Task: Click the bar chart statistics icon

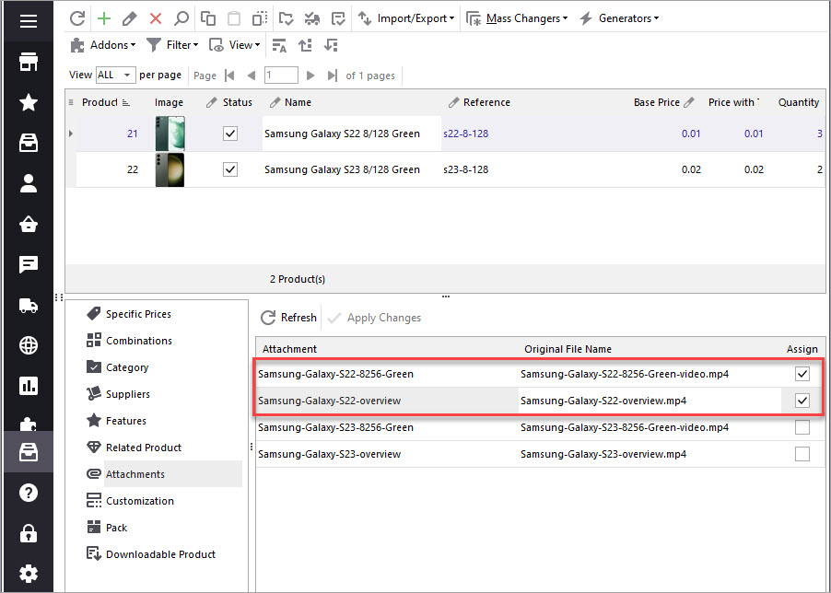Action: point(28,386)
